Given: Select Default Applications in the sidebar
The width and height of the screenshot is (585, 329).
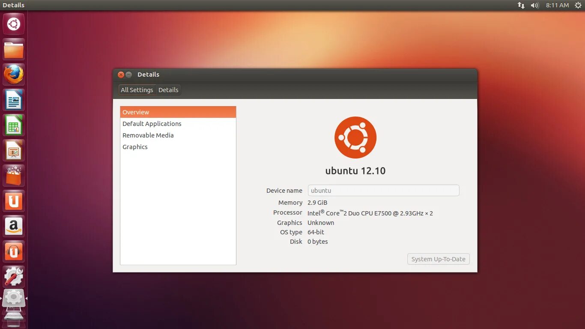Looking at the screenshot, I should click(x=178, y=124).
